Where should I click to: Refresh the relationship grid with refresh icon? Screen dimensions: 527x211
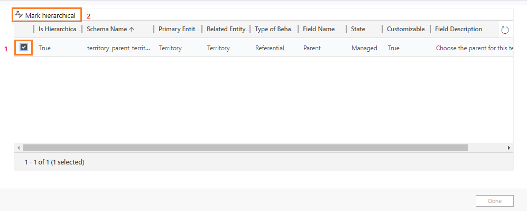(x=505, y=30)
